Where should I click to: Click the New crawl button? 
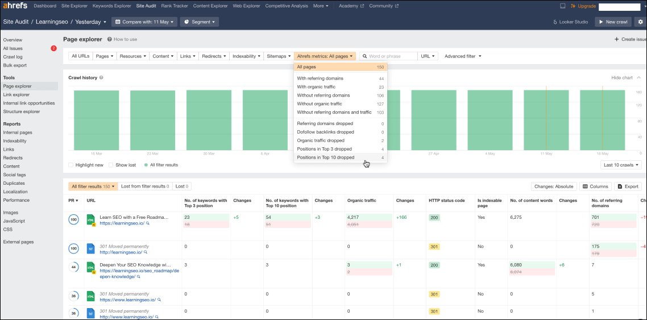click(613, 22)
